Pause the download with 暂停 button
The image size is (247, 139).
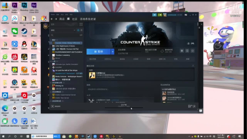pyautogui.click(x=98, y=52)
